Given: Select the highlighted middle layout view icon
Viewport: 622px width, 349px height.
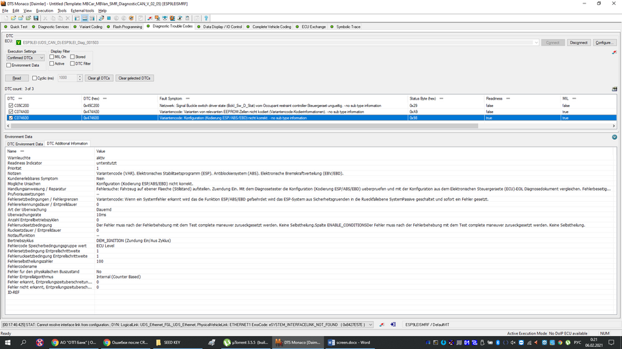Looking at the screenshot, I should point(85,18).
